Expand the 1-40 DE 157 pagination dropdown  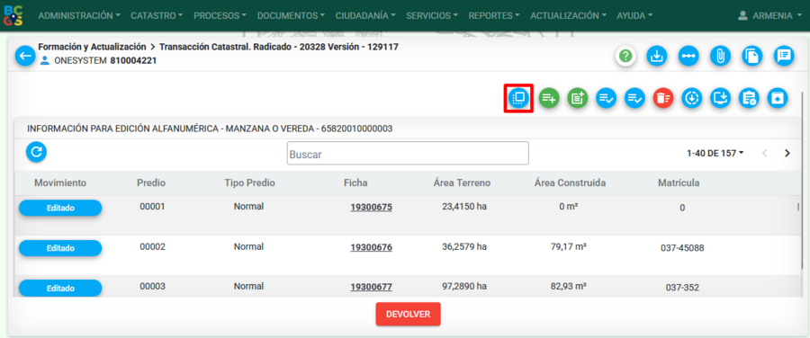pos(715,153)
